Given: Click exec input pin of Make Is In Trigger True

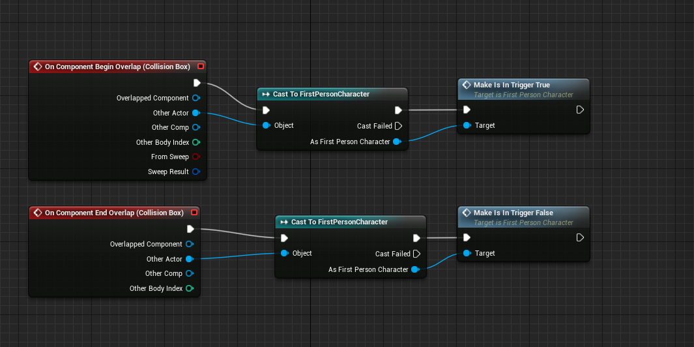Looking at the screenshot, I should click(467, 110).
